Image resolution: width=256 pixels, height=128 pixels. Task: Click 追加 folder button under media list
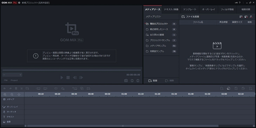pyautogui.click(x=153, y=81)
